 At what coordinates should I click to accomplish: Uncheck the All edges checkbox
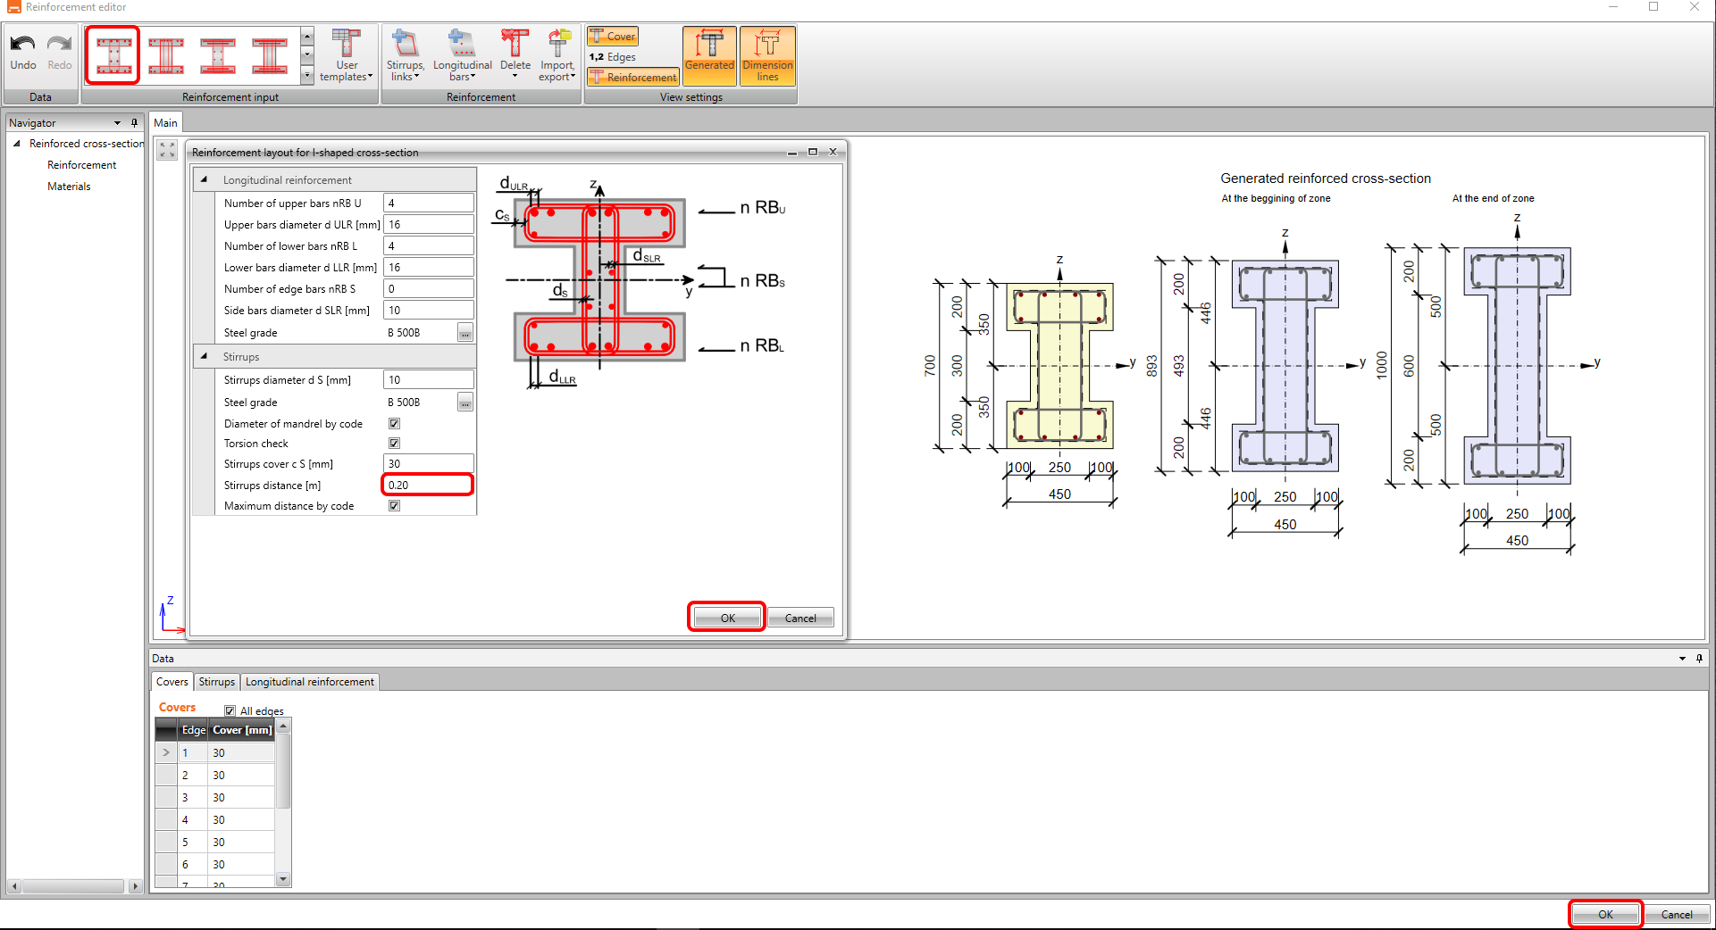230,711
